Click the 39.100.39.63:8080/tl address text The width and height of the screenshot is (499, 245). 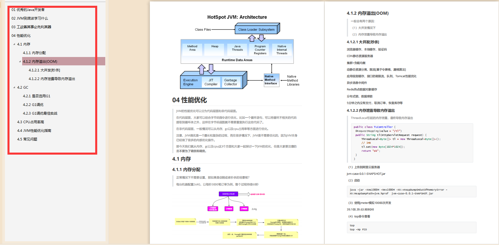(x=360, y=210)
